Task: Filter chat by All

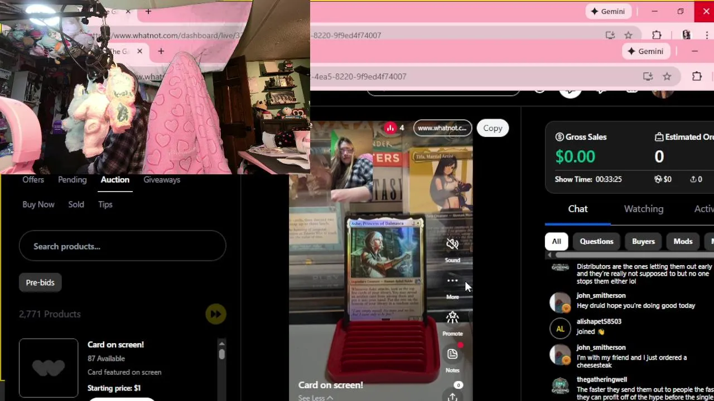Action: pyautogui.click(x=556, y=241)
